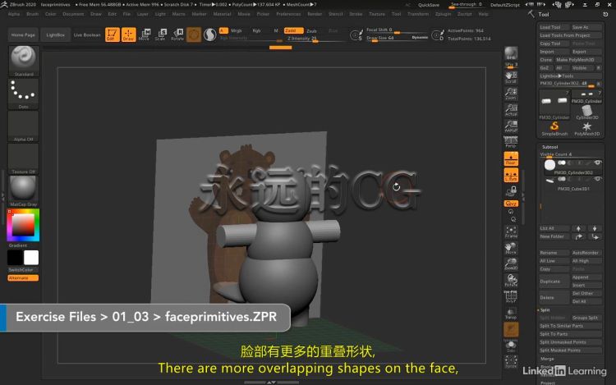
Task: Click the Zoom3D icon
Action: pos(511,264)
